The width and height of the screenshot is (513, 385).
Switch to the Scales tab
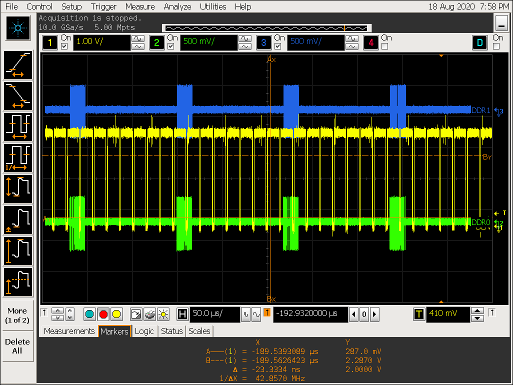pos(199,331)
